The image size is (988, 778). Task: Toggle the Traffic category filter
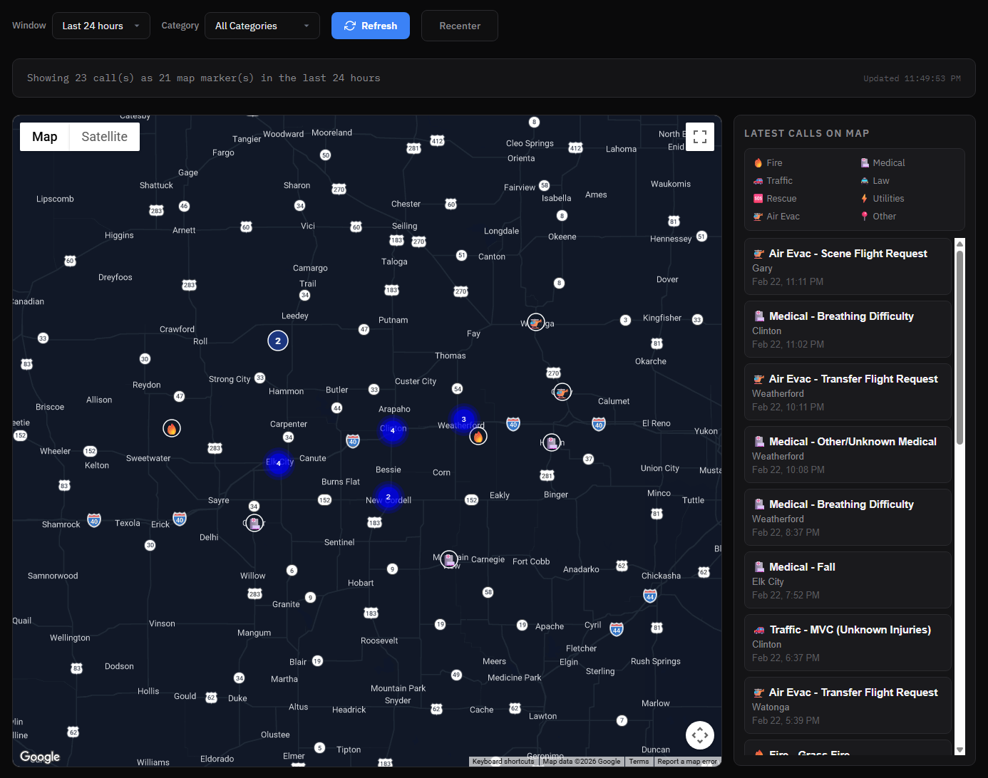[758, 180]
